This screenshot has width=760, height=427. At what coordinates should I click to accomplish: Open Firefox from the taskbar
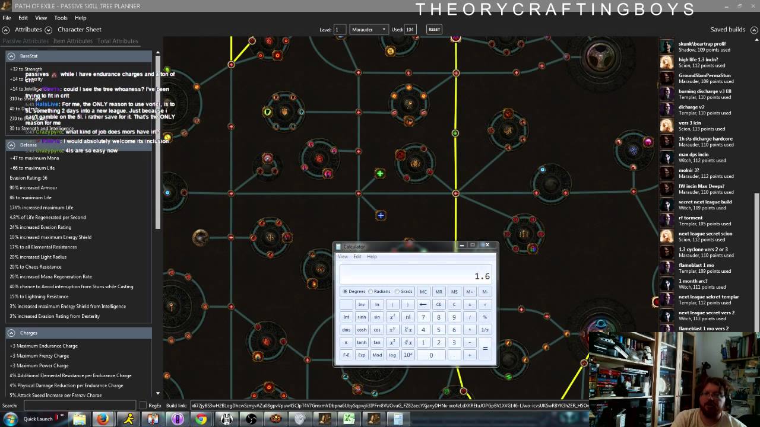coord(104,419)
